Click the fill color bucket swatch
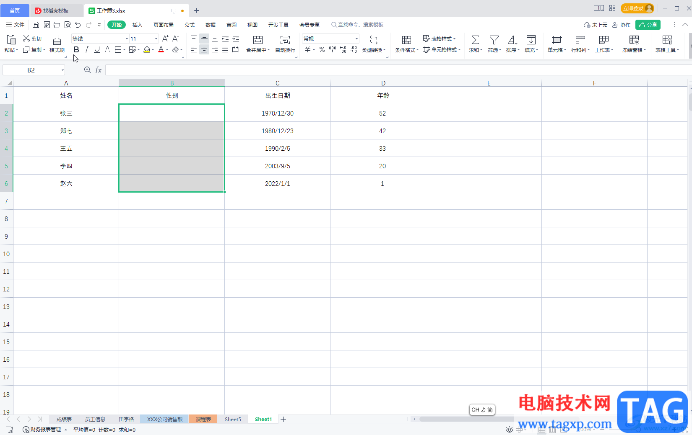692x435 pixels. 147,49
